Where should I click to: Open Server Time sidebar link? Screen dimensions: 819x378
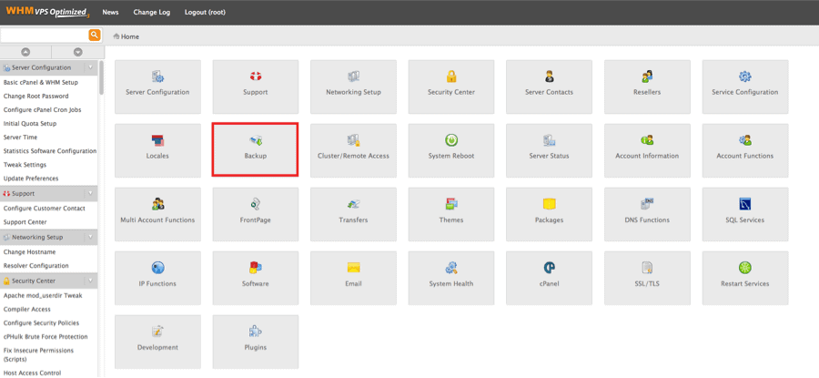(x=20, y=137)
